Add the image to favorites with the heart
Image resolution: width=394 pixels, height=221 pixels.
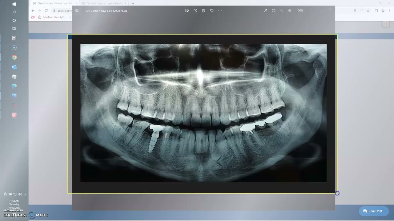tap(212, 10)
